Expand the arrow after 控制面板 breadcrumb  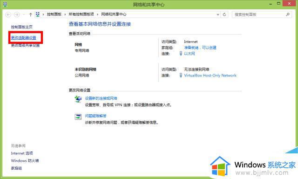pos(65,14)
